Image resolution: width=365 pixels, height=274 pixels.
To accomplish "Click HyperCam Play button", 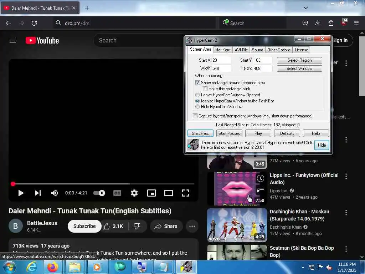I will point(258,133).
